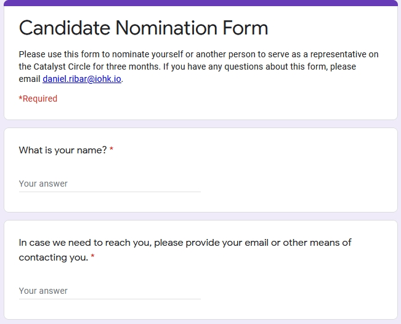Click the red asterisk after 'contacting you.'
This screenshot has height=324, width=401.
point(93,257)
